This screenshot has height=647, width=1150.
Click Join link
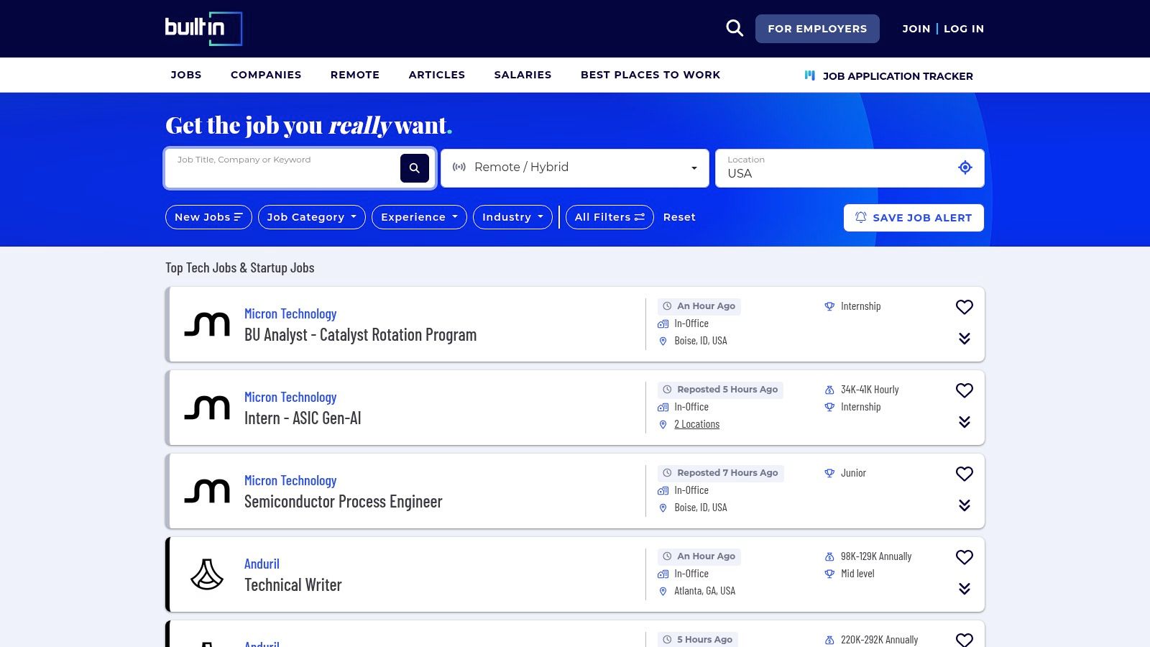[x=916, y=29]
